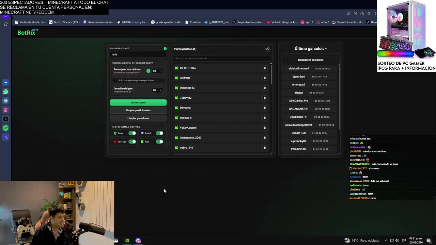436x245 pixels.
Task: Click the snapshot camera toolbar icon
Action: tap(362, 14)
